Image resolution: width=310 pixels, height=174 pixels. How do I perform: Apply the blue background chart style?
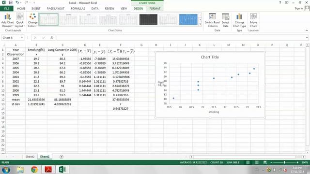point(188,19)
